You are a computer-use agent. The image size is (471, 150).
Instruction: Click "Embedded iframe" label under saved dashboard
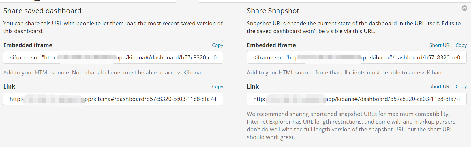(28, 45)
